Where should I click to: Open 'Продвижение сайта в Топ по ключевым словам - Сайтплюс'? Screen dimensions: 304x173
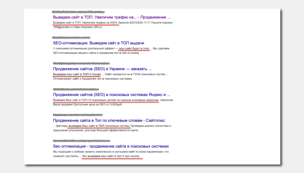point(109,120)
